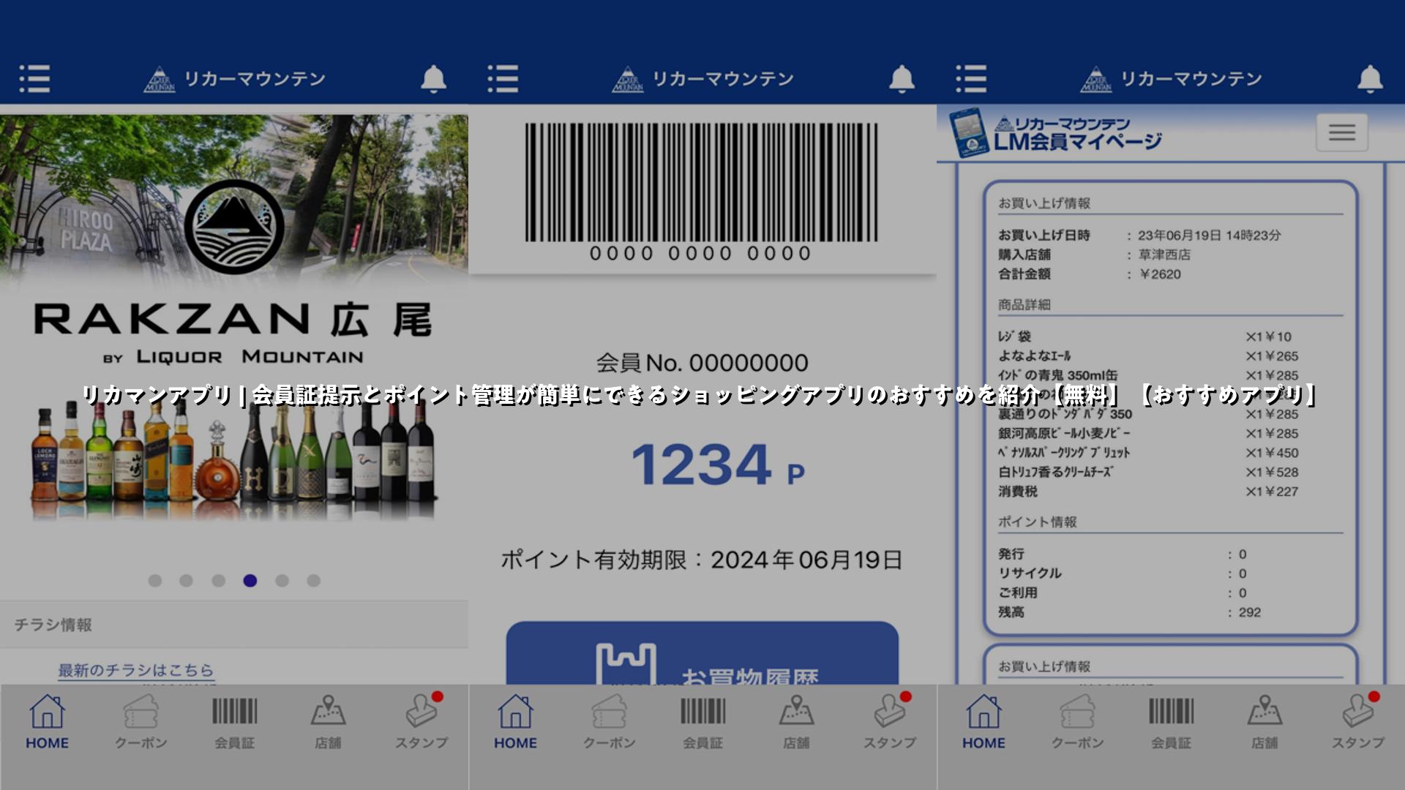Tap ポイント有効期限 date line
This screenshot has height=790, width=1405.
[x=701, y=560]
